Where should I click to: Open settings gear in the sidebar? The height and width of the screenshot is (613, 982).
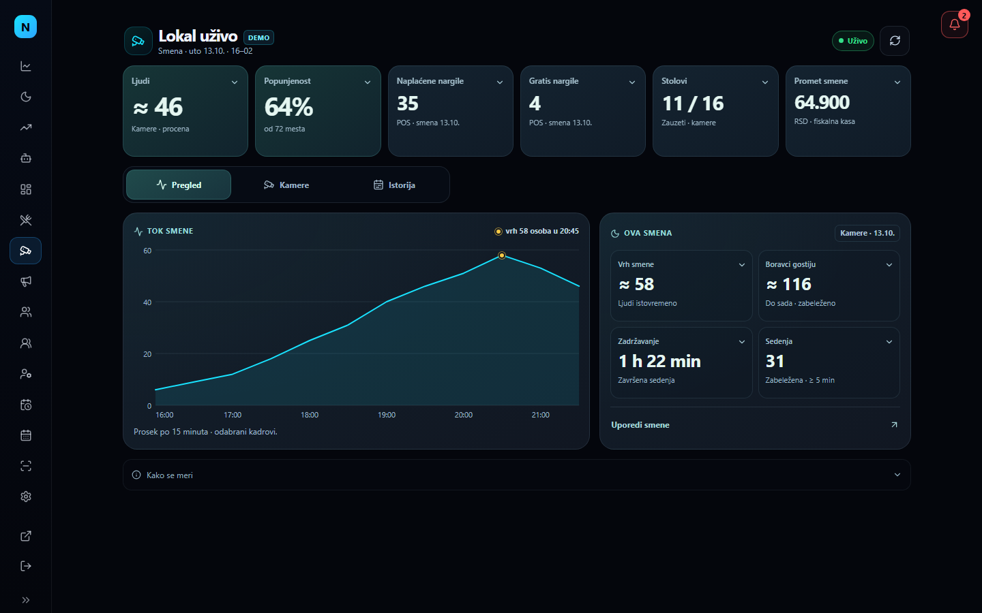coord(26,497)
